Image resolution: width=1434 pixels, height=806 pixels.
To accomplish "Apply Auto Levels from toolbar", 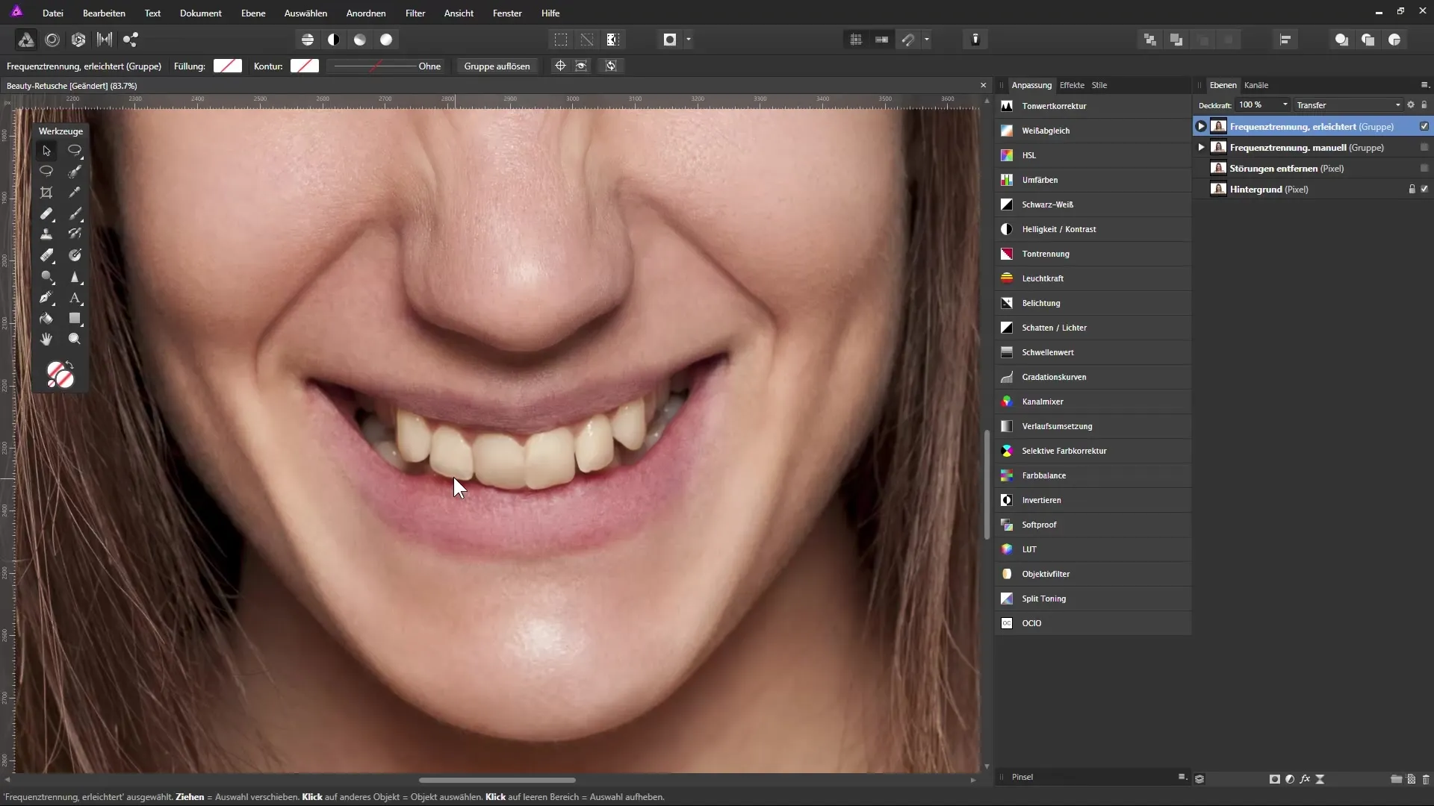I will 308,40.
